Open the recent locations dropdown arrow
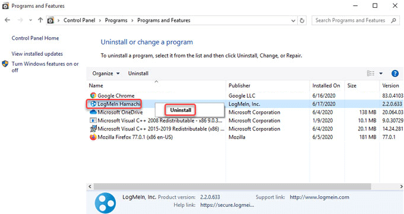The width and height of the screenshot is (404, 214). 30,20
